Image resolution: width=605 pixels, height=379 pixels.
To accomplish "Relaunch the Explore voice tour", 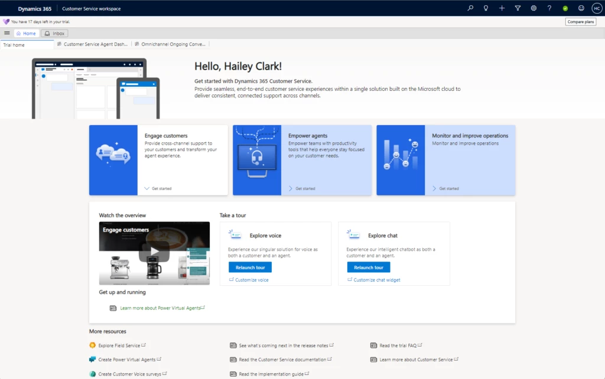I will click(x=249, y=267).
